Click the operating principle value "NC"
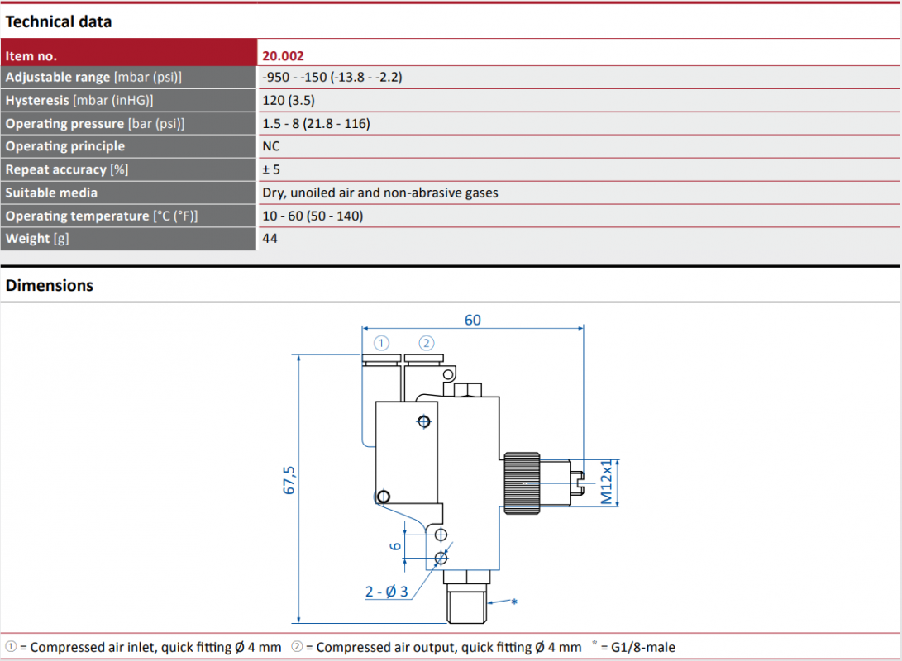 point(271,146)
